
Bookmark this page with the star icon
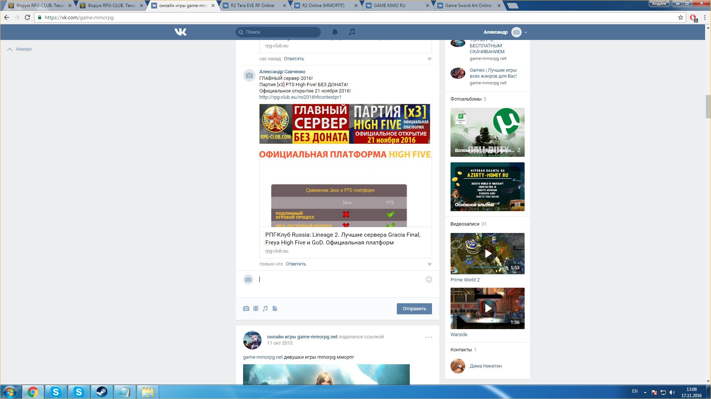(x=681, y=17)
